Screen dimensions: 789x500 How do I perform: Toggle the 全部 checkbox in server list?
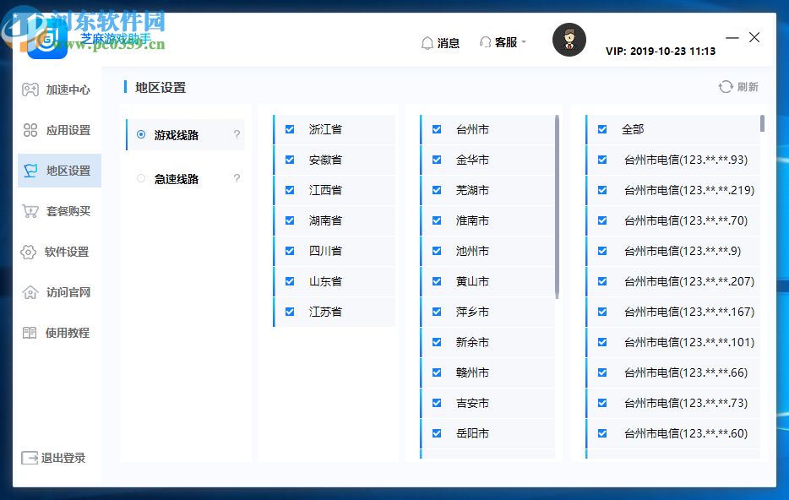coord(601,129)
